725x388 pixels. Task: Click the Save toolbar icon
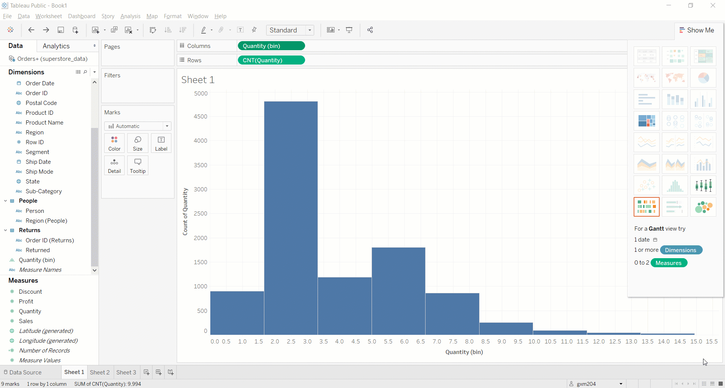(x=60, y=30)
